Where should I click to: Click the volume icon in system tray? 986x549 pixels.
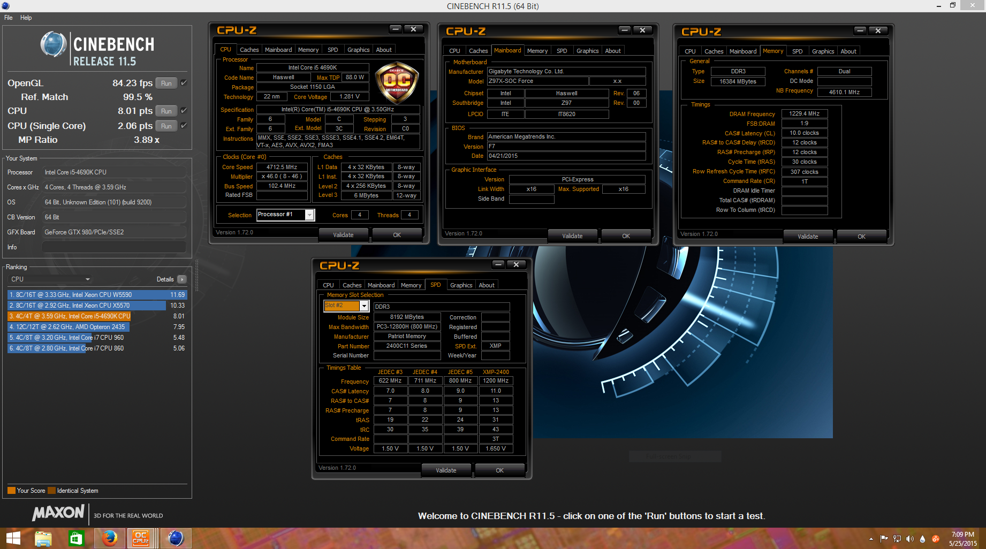(x=910, y=539)
